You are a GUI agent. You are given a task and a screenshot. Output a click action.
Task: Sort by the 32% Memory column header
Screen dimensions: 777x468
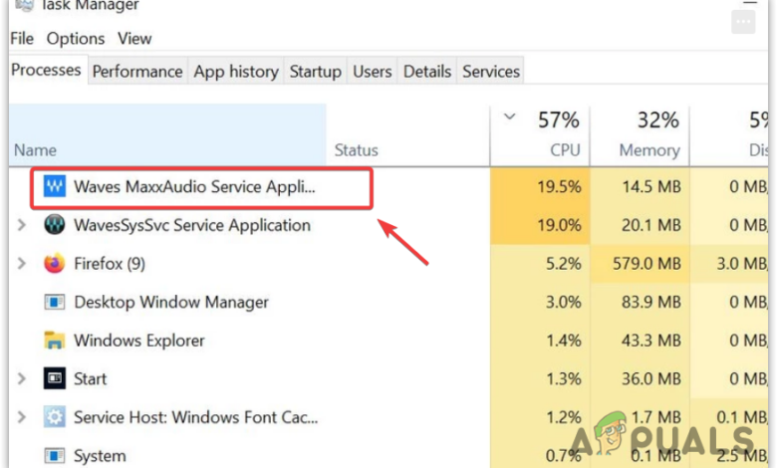coord(640,134)
